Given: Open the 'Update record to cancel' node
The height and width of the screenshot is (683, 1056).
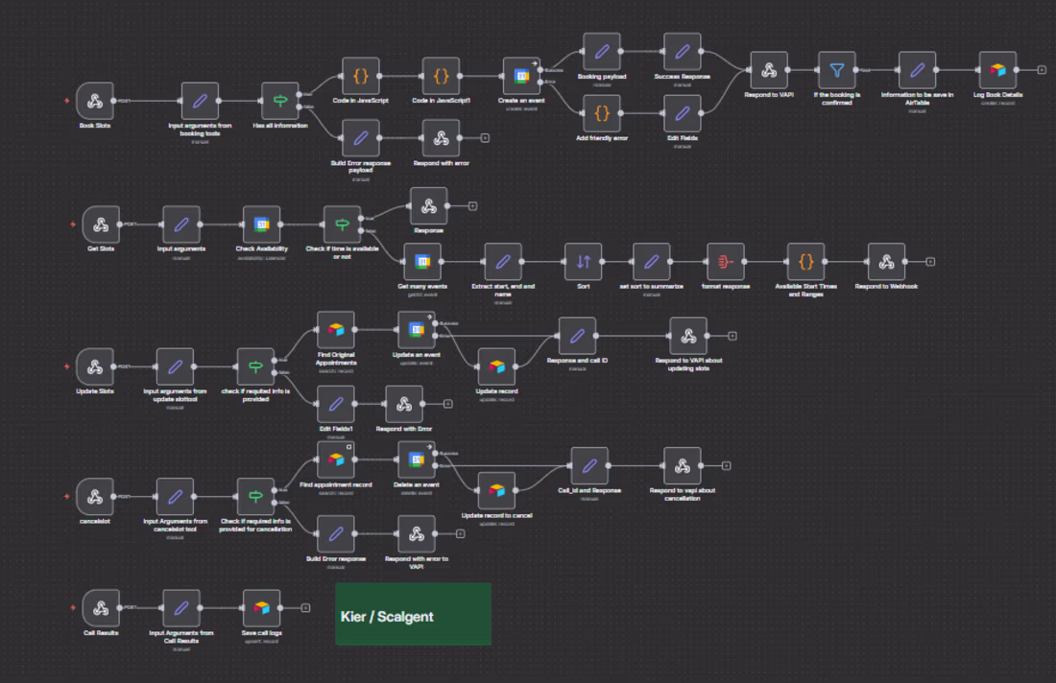Looking at the screenshot, I should point(496,490).
